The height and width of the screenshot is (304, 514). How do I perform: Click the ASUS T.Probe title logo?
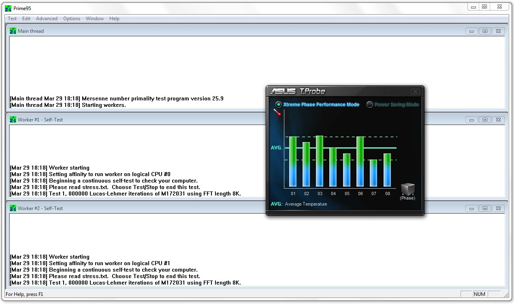click(298, 91)
